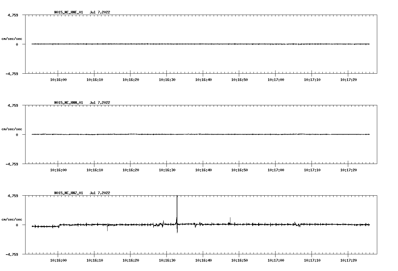This screenshot has width=398, height=271.
Task: Select the Jul 7,2022 date on HNZ plot
Action: click(x=100, y=193)
